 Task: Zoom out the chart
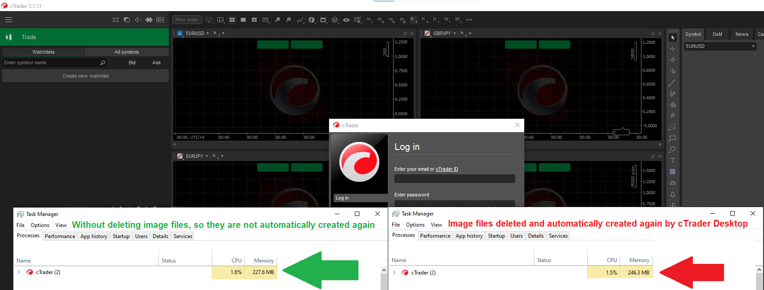click(278, 20)
